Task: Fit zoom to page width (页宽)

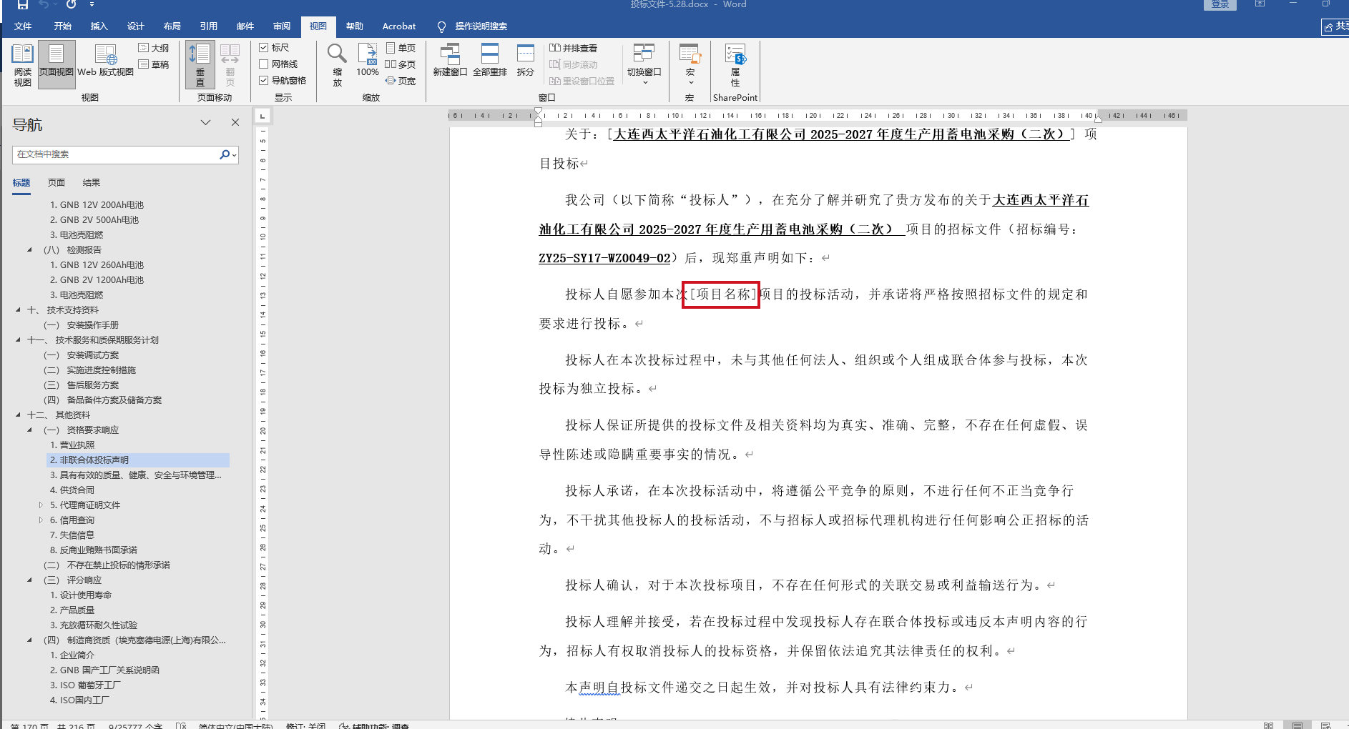Action: 401,81
